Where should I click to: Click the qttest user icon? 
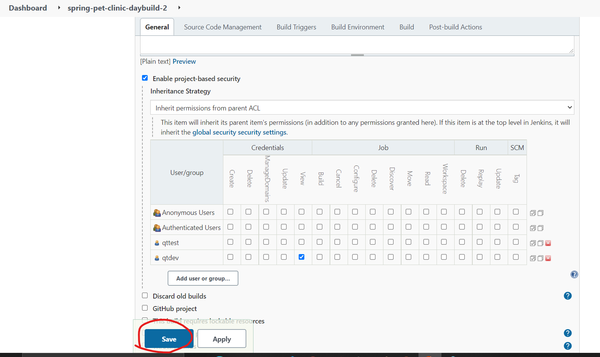[x=157, y=243]
